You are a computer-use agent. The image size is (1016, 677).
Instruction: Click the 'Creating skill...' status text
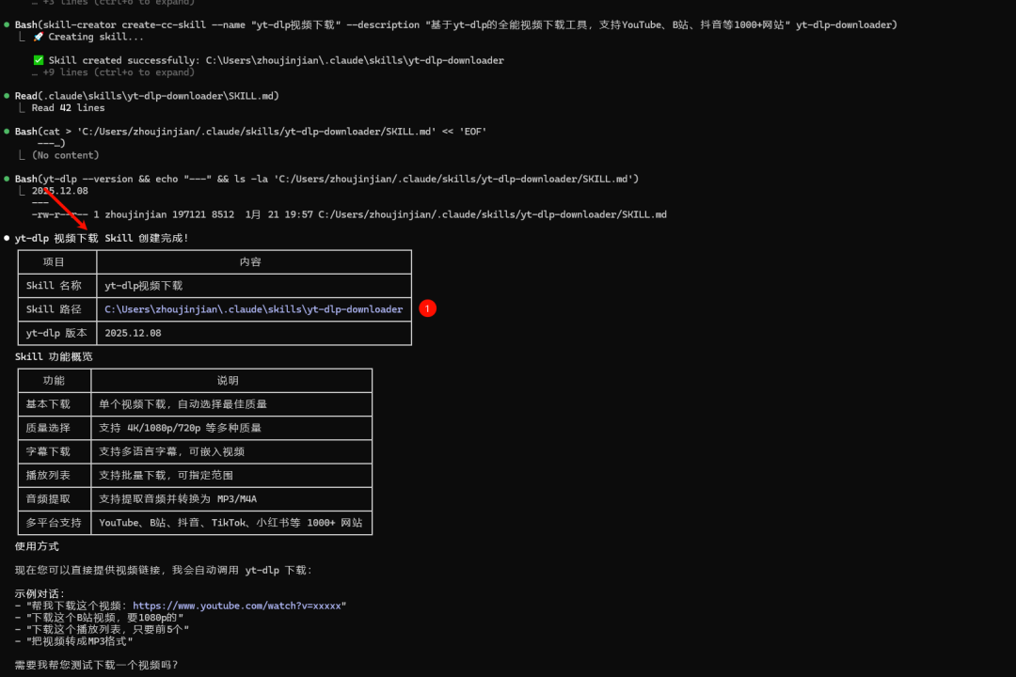pos(96,37)
